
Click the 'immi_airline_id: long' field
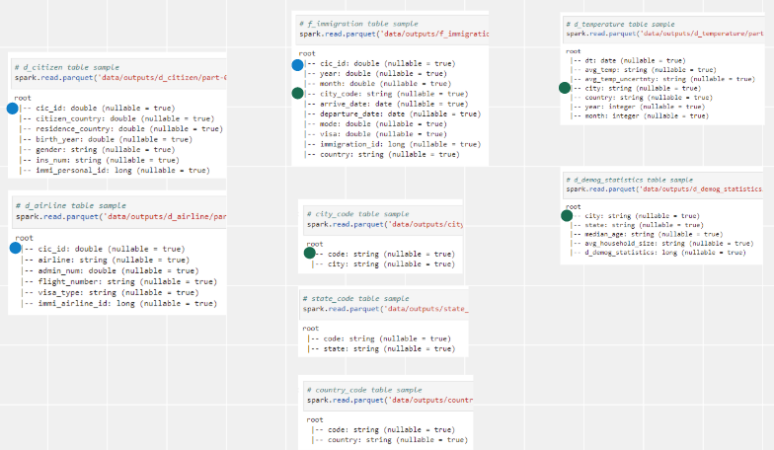119,303
